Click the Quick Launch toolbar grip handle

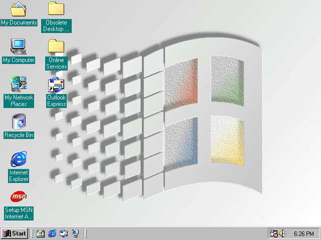tap(32, 233)
